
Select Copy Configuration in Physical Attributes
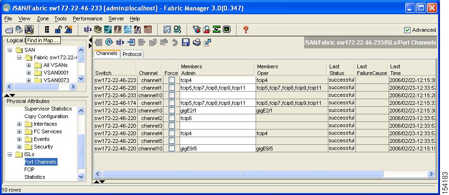pyautogui.click(x=46, y=116)
